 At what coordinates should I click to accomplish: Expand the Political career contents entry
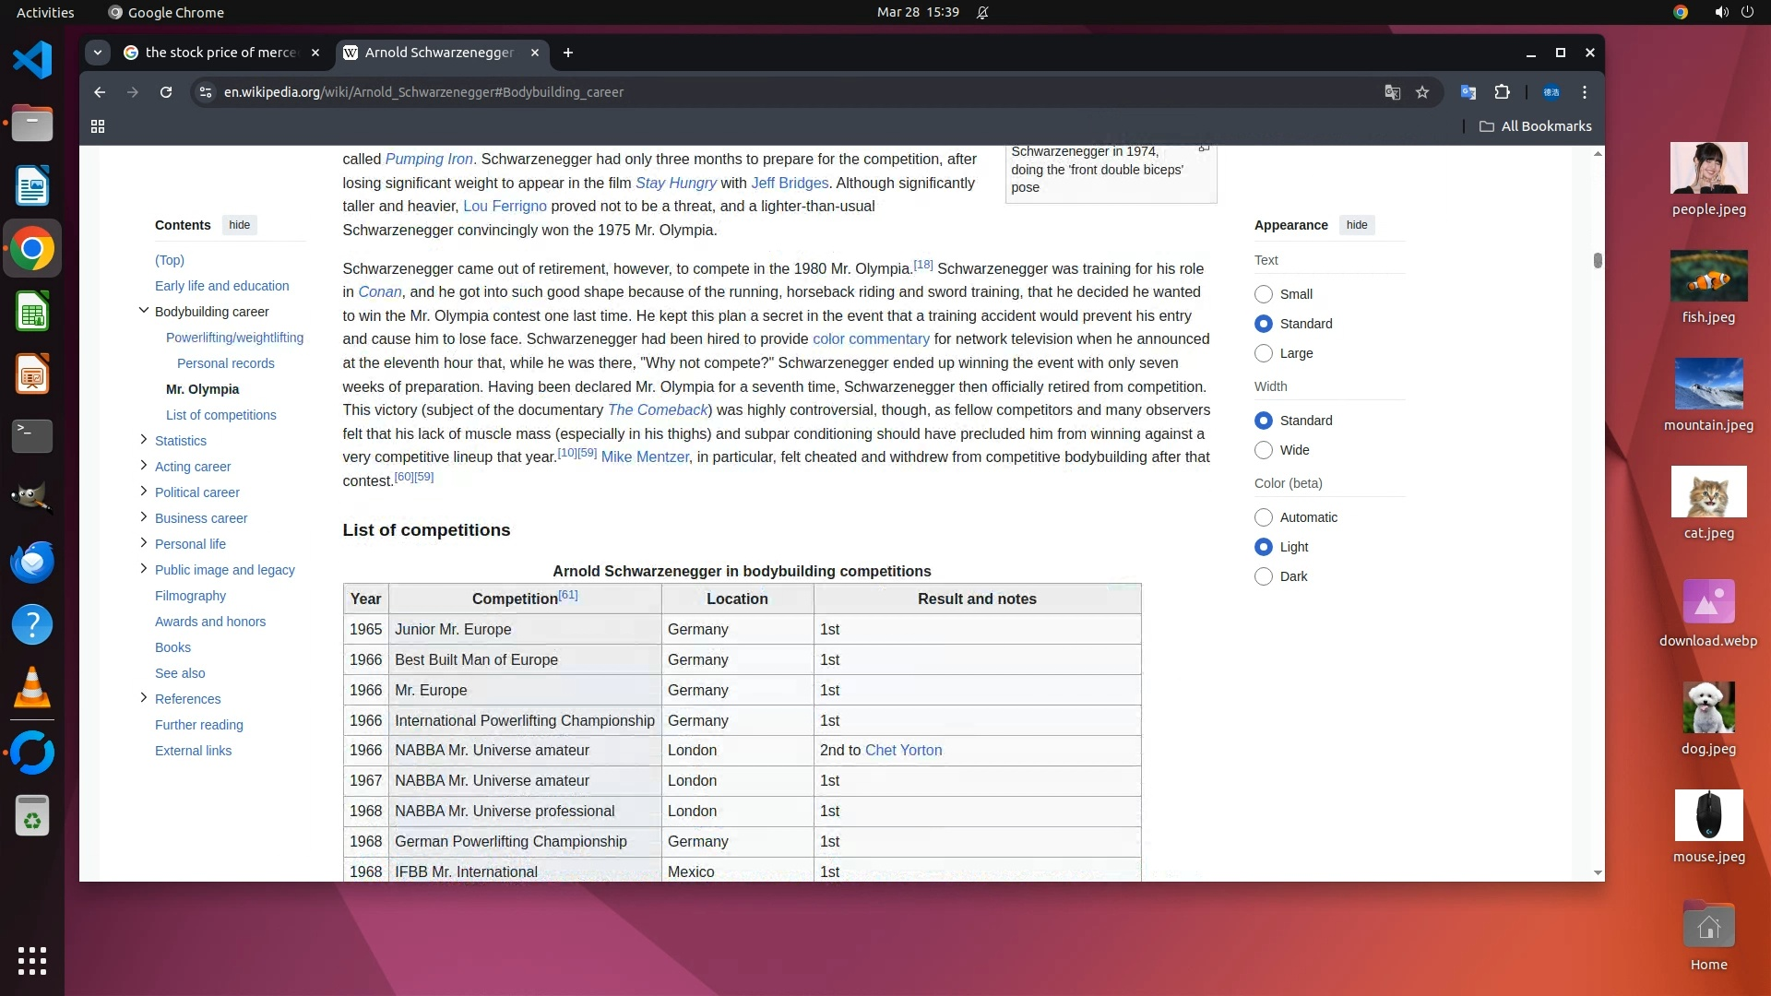pyautogui.click(x=144, y=492)
